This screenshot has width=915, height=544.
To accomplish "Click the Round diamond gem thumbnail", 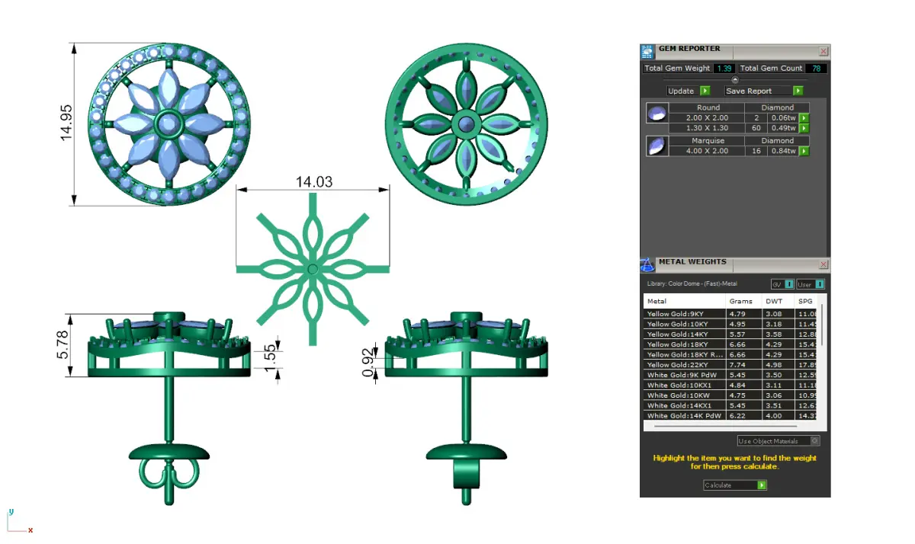I will pyautogui.click(x=657, y=114).
